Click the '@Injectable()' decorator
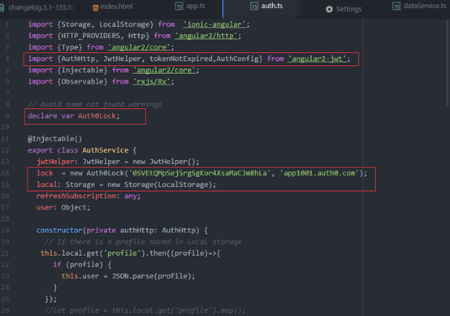The height and width of the screenshot is (316, 450). pos(54,139)
